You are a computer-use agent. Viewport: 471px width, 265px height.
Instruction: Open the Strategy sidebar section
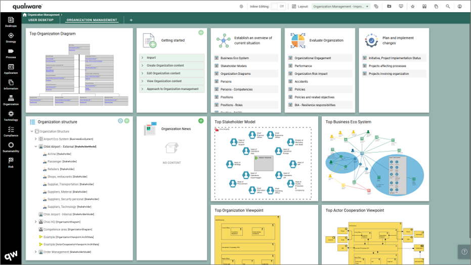(11, 38)
